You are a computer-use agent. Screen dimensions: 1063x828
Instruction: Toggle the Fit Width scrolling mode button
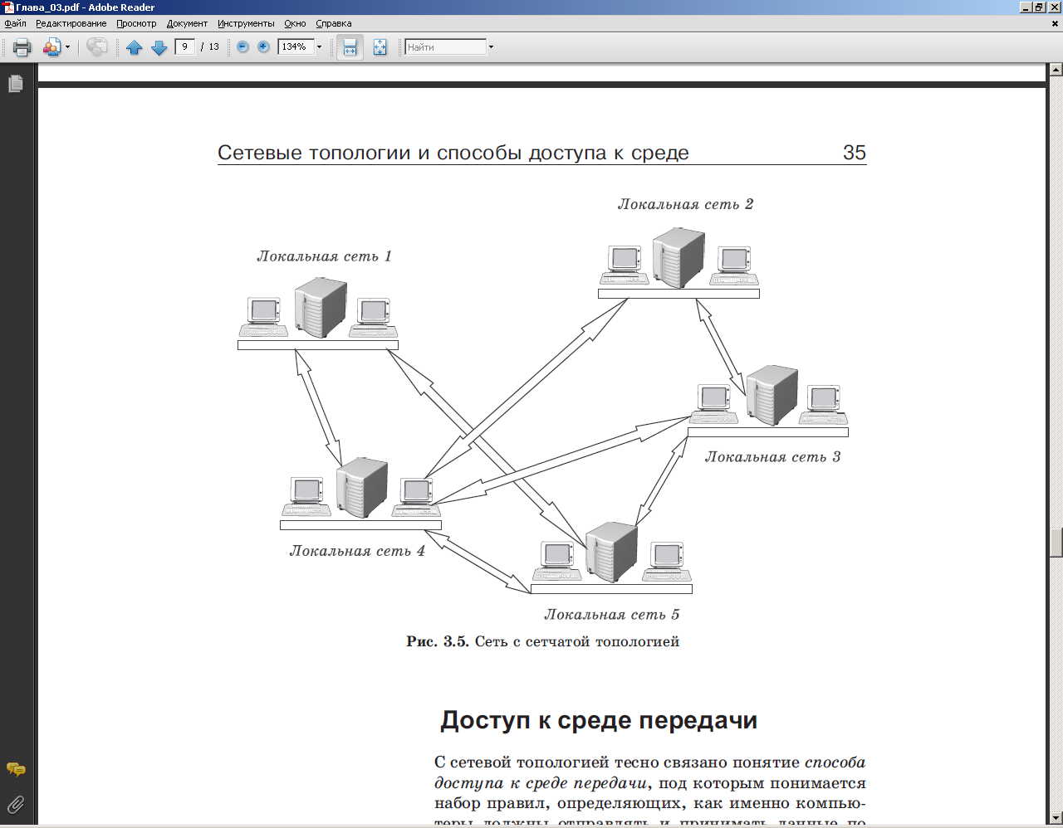point(350,47)
